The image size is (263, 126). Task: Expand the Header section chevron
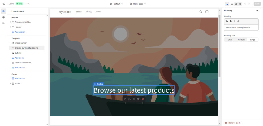click(10, 27)
